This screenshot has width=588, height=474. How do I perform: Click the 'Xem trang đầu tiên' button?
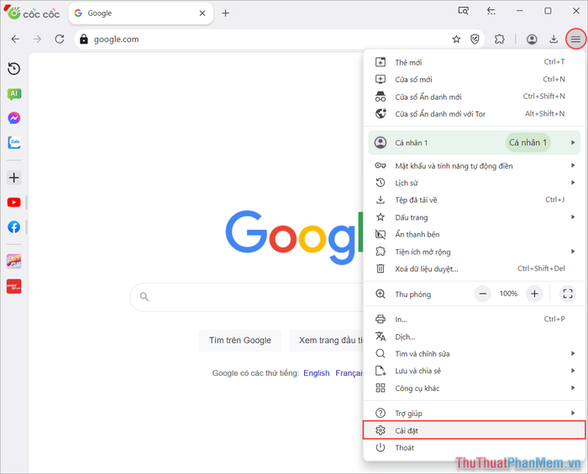pos(326,341)
